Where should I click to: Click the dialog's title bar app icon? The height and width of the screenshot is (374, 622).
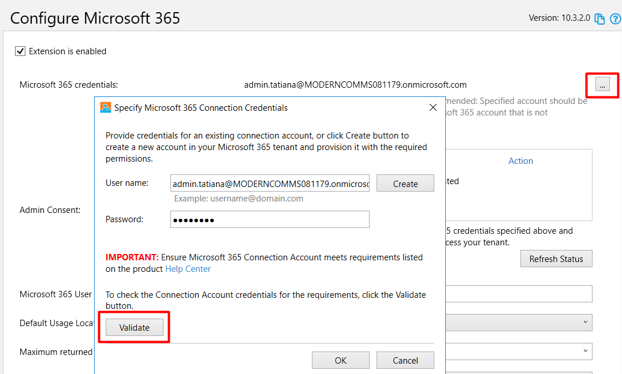coord(106,107)
